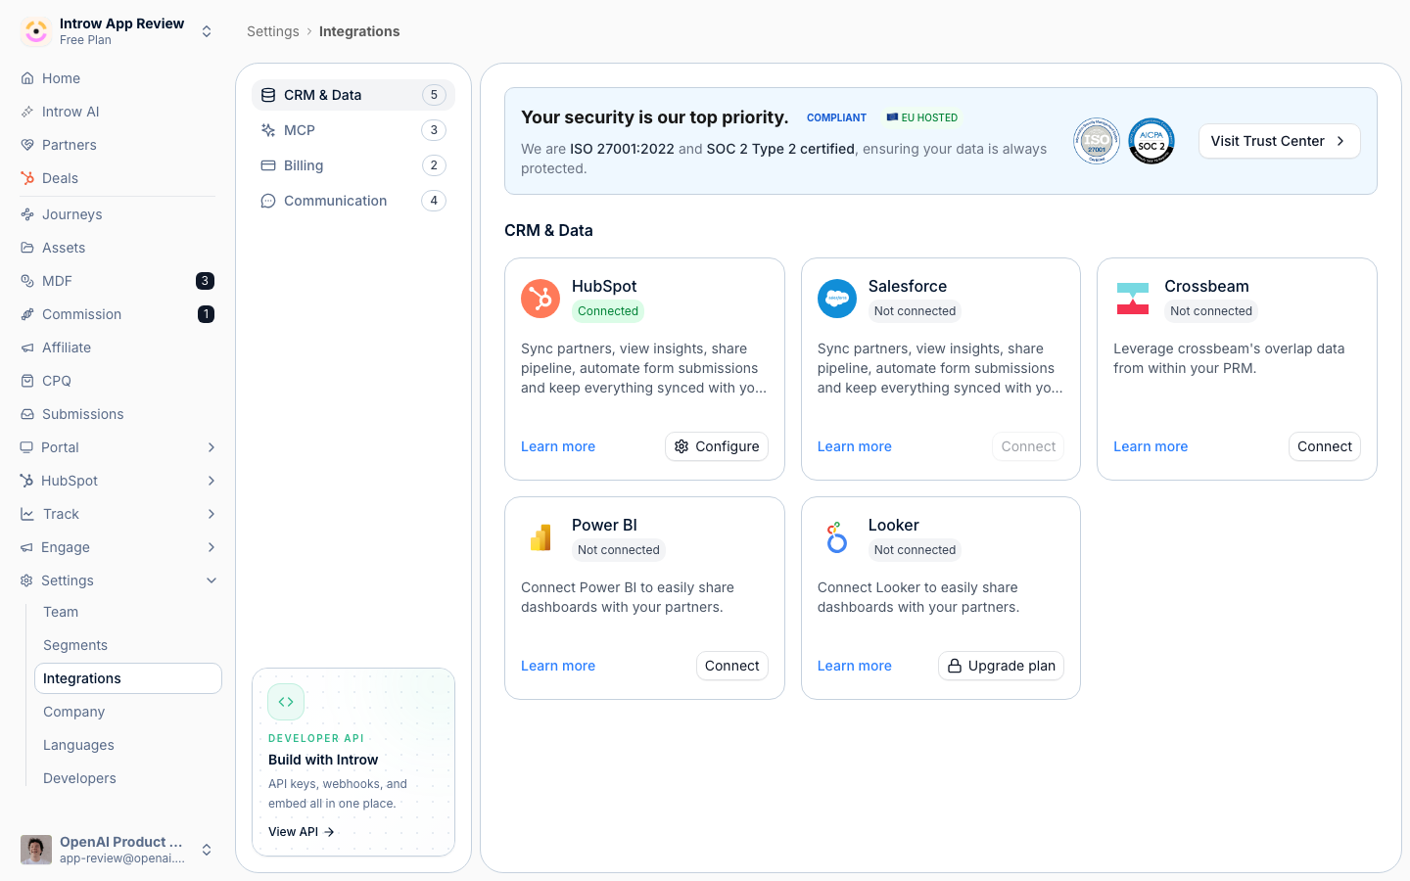The width and height of the screenshot is (1410, 881).
Task: Click the CRM & Data database icon
Action: click(x=268, y=95)
